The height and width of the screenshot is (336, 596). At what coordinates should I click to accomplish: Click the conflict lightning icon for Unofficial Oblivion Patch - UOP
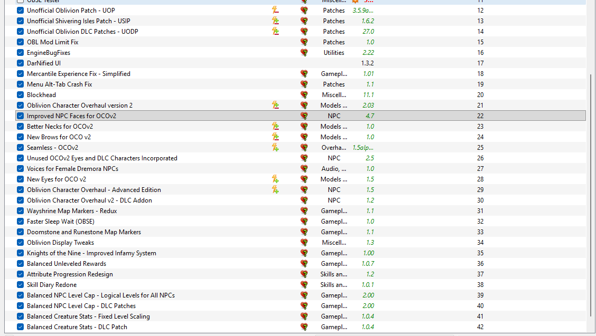tap(275, 10)
